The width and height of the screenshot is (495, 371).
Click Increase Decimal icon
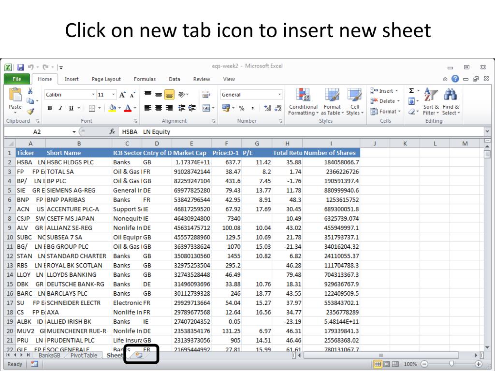[267, 108]
